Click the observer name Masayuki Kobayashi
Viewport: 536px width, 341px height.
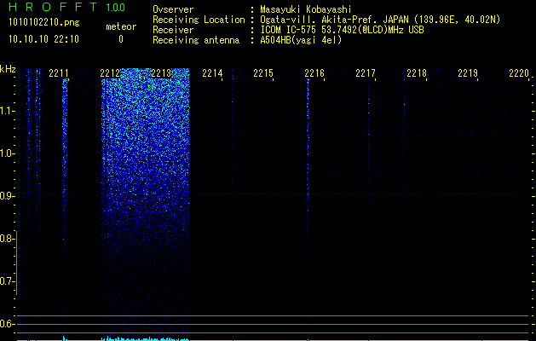(306, 9)
